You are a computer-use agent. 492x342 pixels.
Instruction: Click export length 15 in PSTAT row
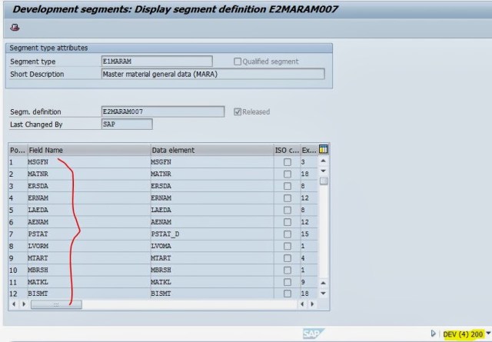tap(309, 234)
